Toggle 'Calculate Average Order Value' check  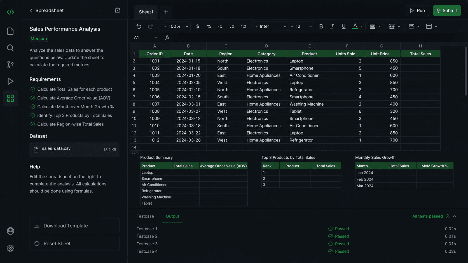[33, 98]
